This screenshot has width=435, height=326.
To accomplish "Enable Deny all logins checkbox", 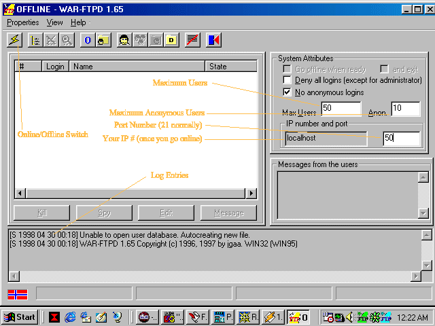I will (x=287, y=80).
